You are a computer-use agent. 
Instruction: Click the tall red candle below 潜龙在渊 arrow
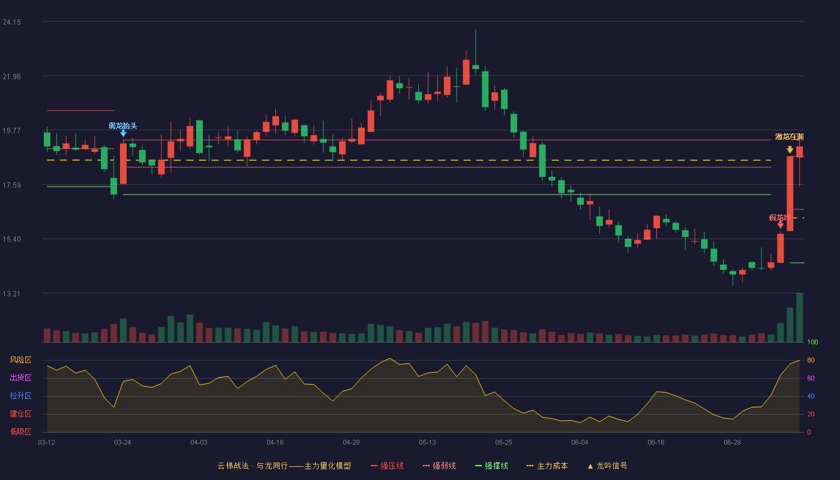pyautogui.click(x=790, y=193)
